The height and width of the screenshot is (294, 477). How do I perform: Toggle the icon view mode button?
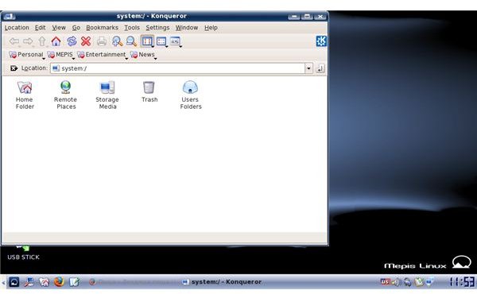click(x=147, y=41)
